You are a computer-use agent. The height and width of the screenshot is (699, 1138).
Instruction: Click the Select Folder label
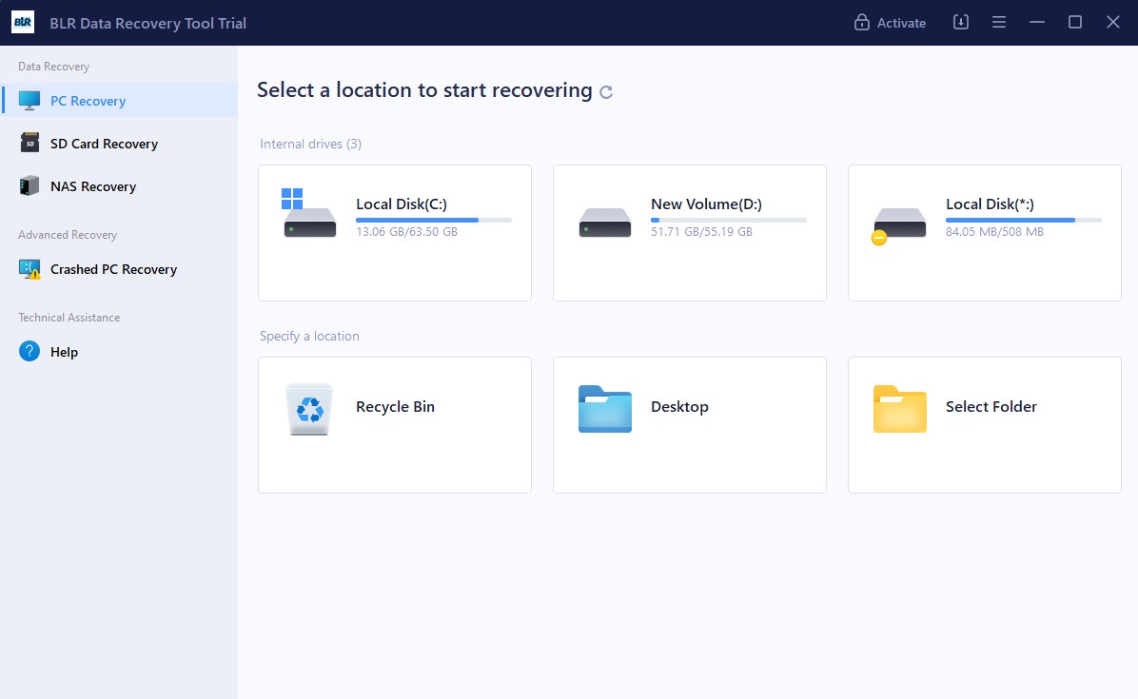coord(991,406)
